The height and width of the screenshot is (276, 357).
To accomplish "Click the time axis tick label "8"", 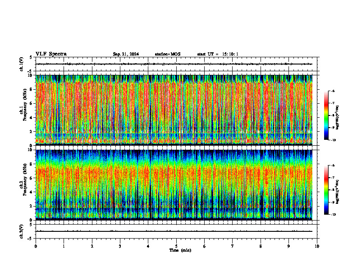I will click(x=261, y=246).
